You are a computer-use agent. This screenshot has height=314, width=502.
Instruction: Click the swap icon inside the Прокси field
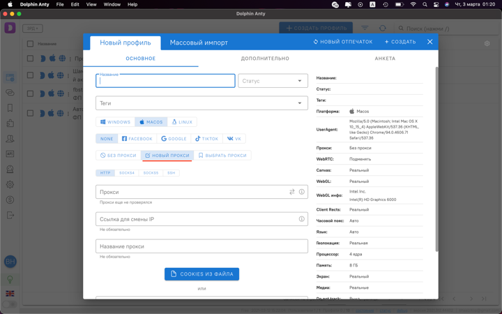tap(292, 192)
